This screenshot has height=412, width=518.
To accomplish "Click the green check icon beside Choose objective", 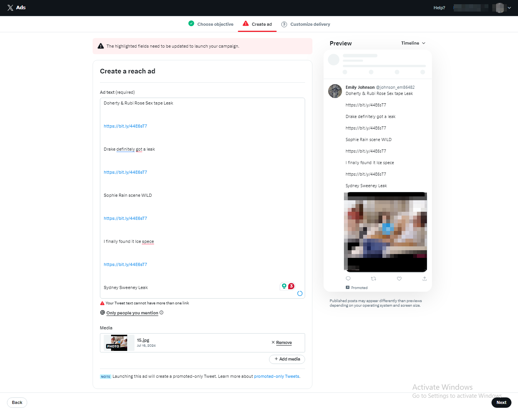I will point(191,23).
